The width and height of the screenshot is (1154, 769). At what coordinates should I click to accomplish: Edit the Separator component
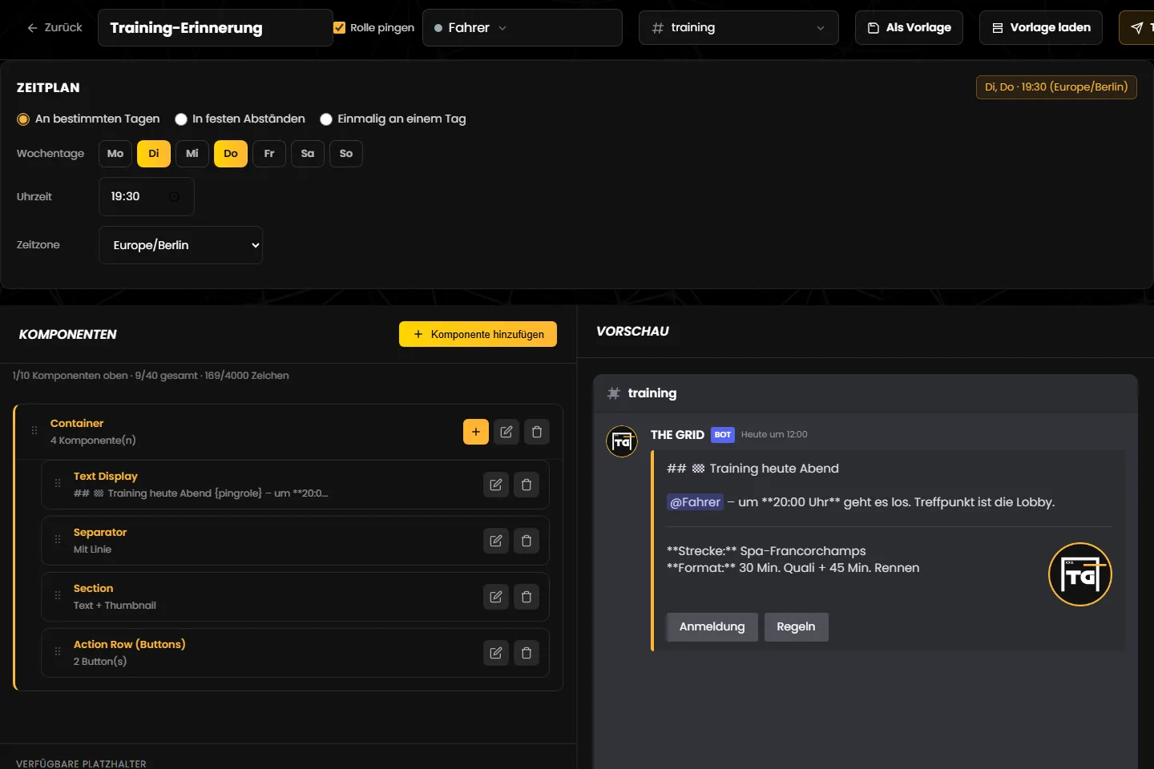tap(496, 541)
